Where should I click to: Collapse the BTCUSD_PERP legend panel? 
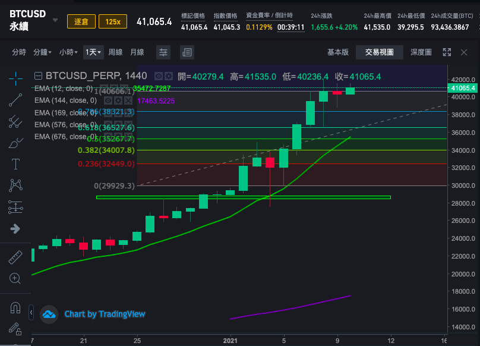37,76
